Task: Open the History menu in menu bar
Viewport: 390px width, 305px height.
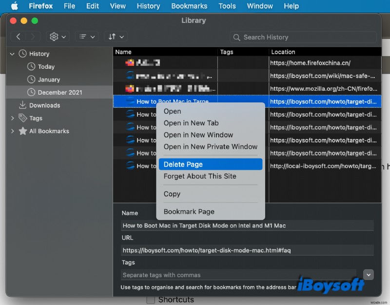Action: 148,6
